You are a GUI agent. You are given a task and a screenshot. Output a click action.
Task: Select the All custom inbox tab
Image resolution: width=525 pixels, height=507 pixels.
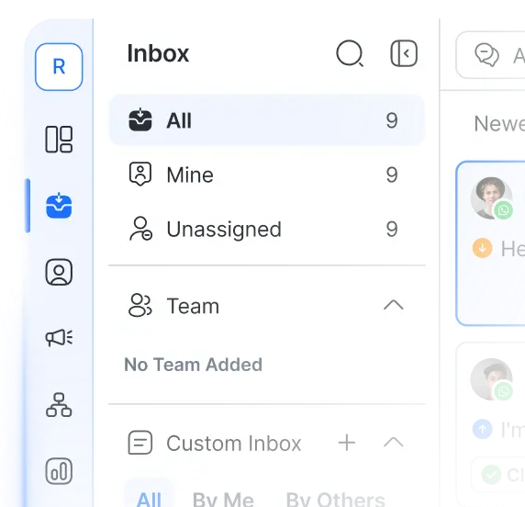click(149, 498)
